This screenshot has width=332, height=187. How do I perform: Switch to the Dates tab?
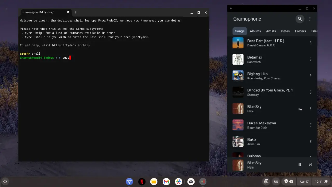click(285, 31)
